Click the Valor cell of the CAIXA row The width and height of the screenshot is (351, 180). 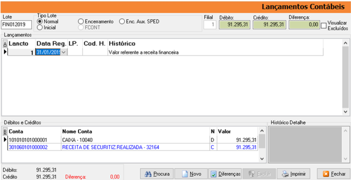[238, 140]
